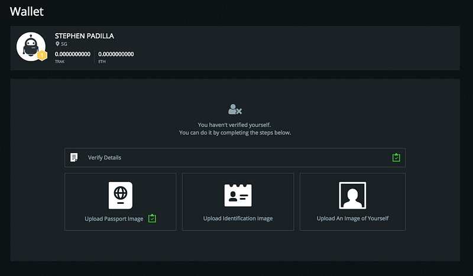
Task: Click the unverified user icon
Action: coord(235,109)
